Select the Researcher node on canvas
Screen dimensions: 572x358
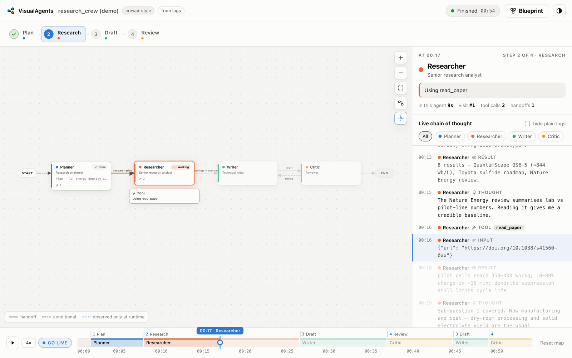(x=164, y=173)
